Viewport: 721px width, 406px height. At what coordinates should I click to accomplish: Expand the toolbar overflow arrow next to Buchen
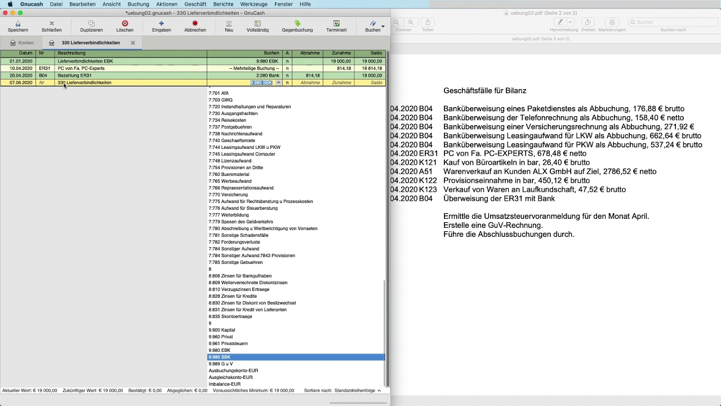[383, 26]
